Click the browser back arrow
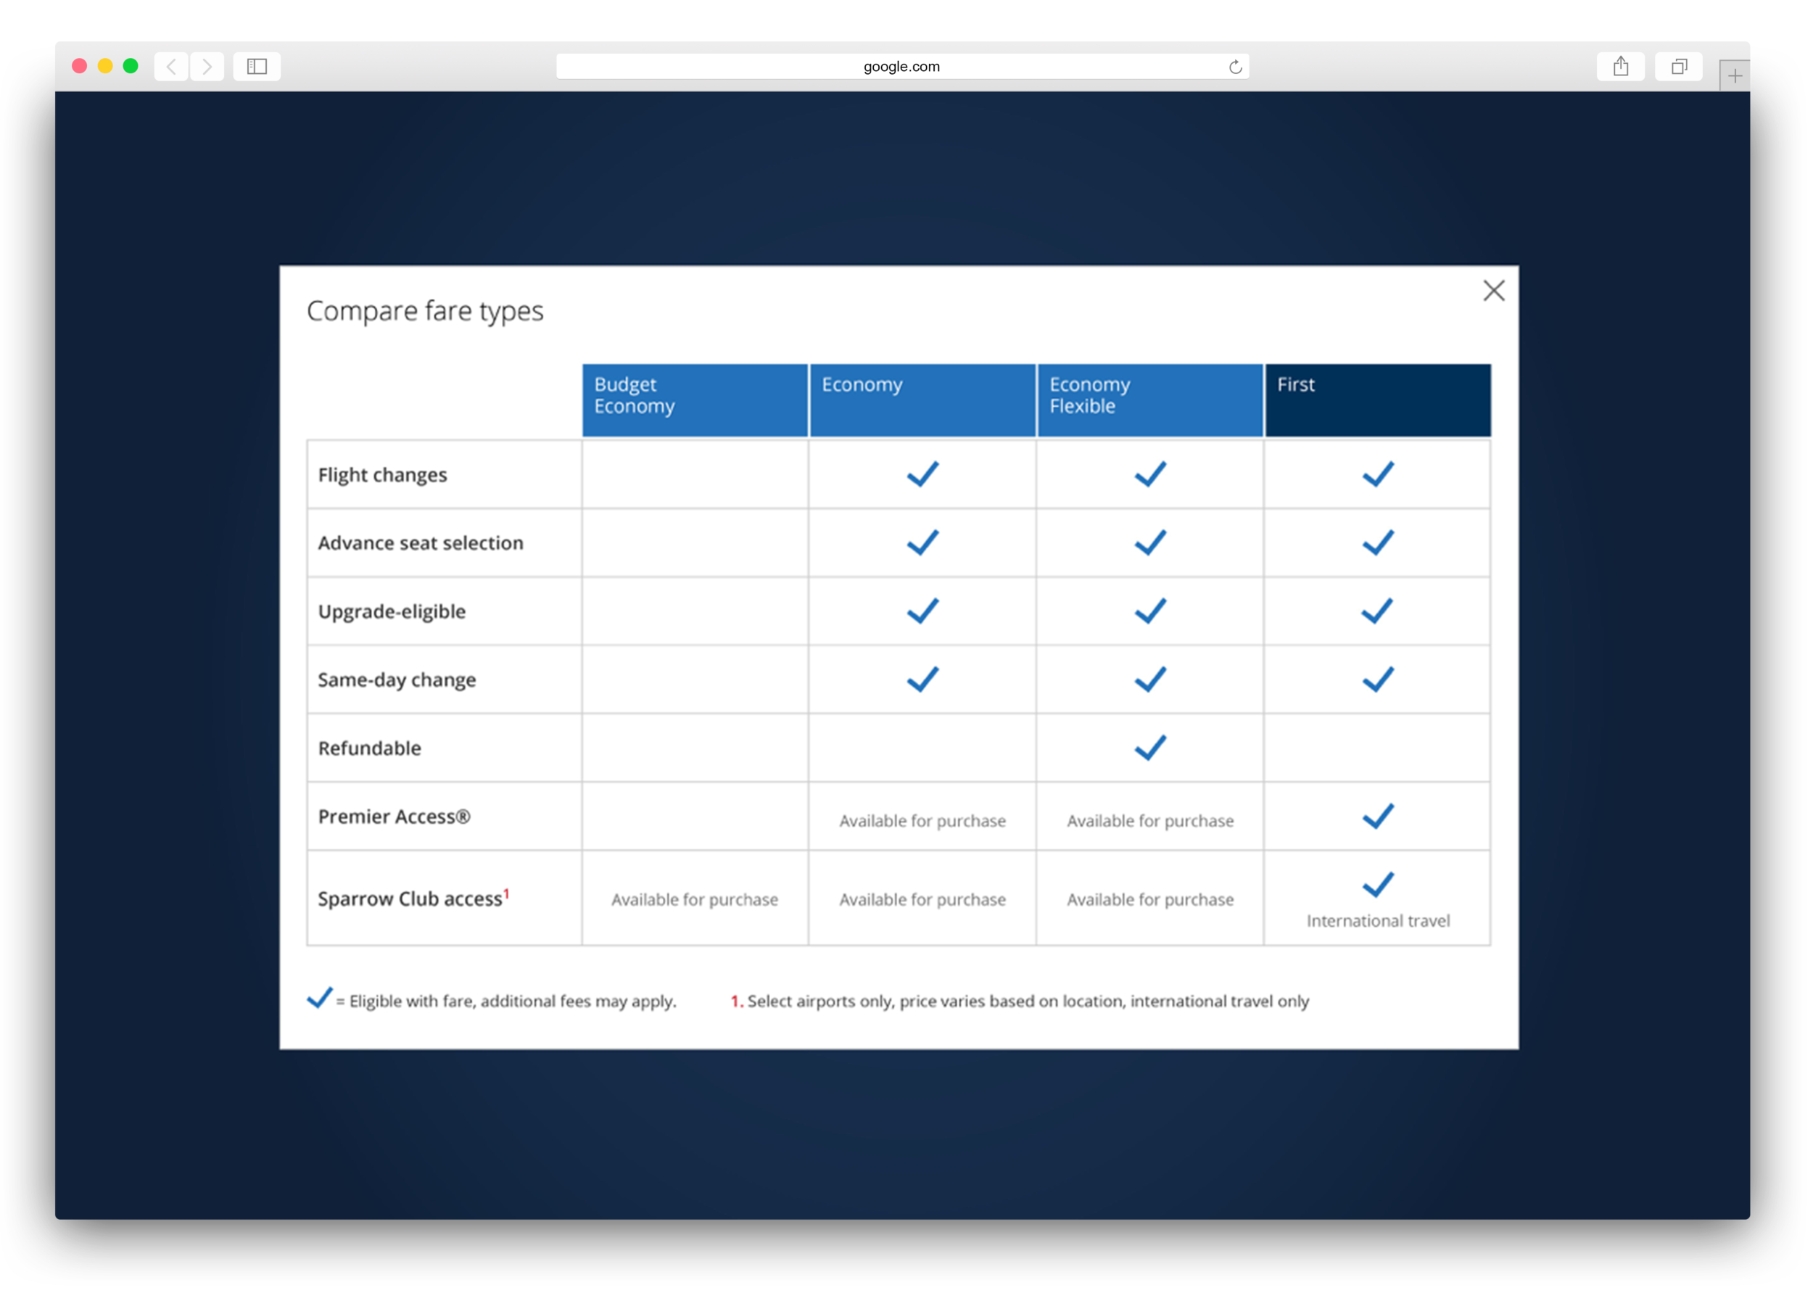1813x1301 pixels. point(171,66)
